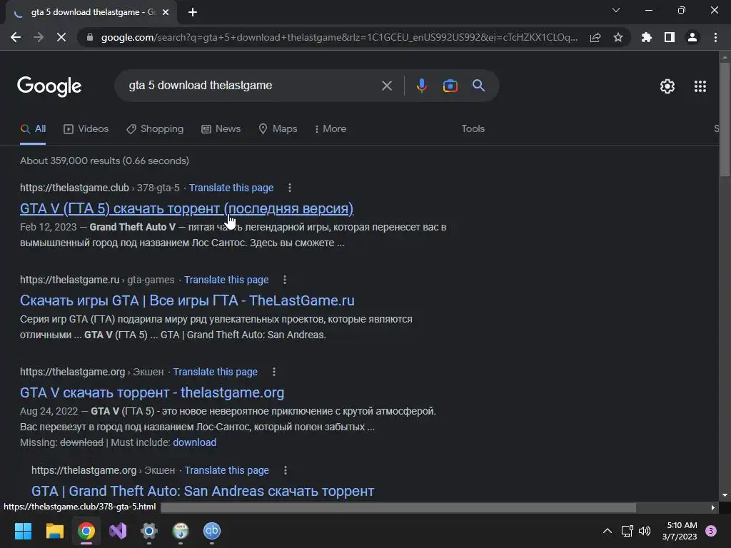The height and width of the screenshot is (548, 731).
Task: Click the address bar URL
Action: click(339, 37)
